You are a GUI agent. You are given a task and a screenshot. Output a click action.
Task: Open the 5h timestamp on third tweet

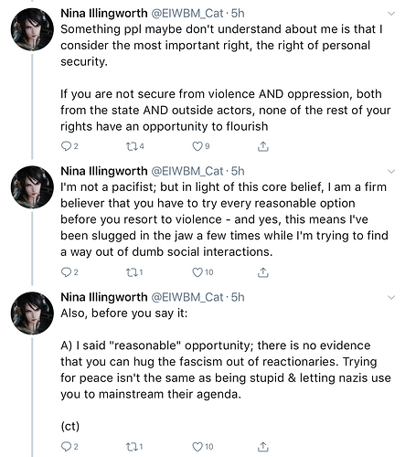238,297
